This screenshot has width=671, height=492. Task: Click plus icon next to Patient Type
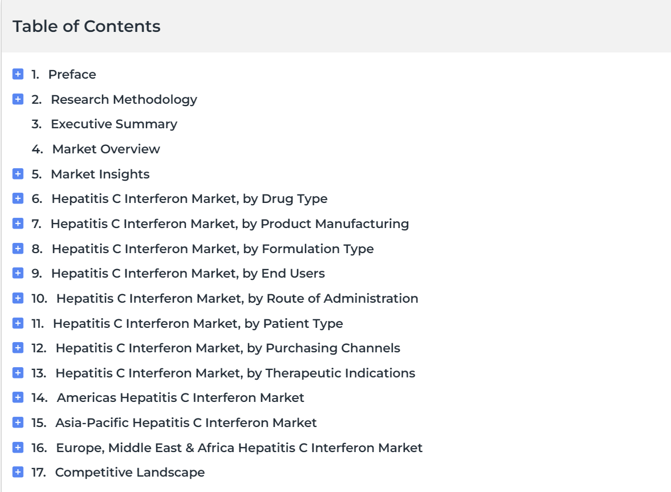pyautogui.click(x=18, y=323)
